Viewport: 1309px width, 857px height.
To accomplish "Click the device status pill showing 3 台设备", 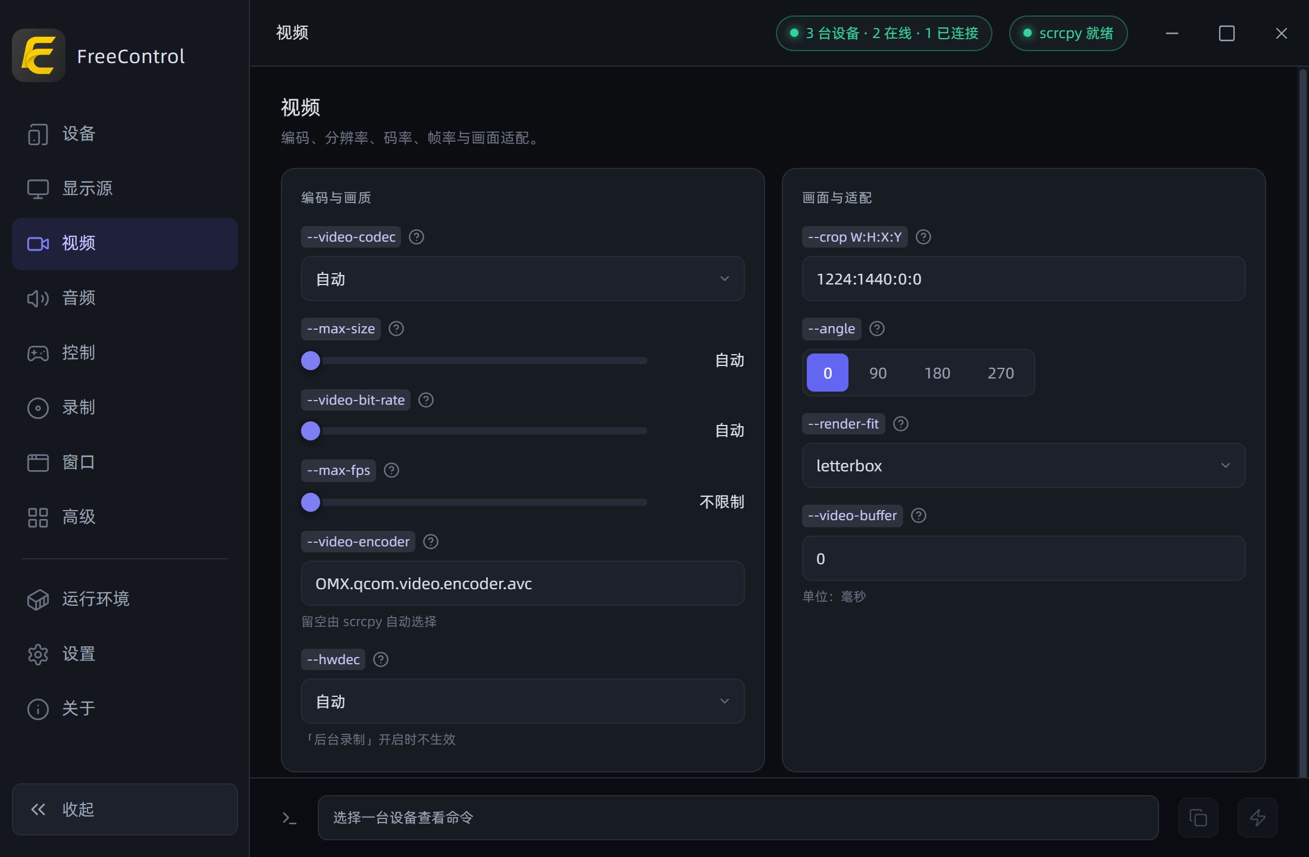I will click(884, 33).
